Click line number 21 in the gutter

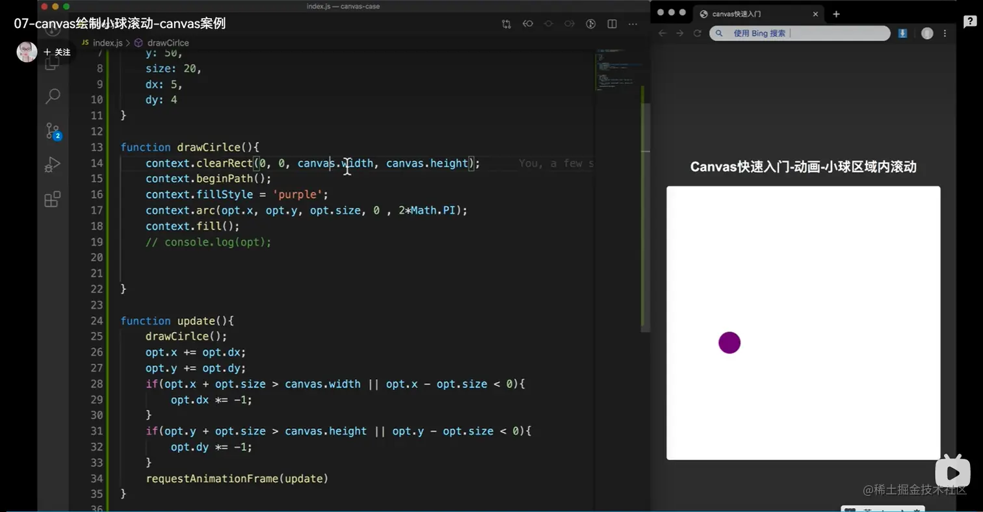coord(96,274)
